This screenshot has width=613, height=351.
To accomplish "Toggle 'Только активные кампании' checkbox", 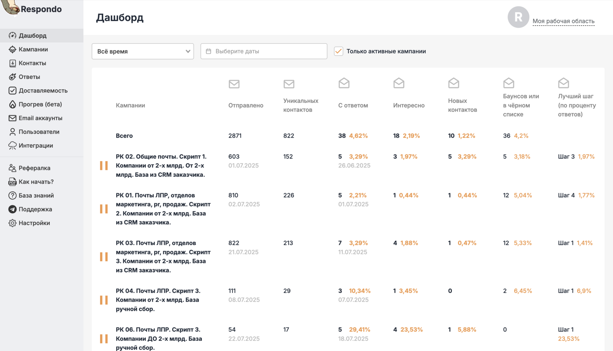I will (339, 51).
